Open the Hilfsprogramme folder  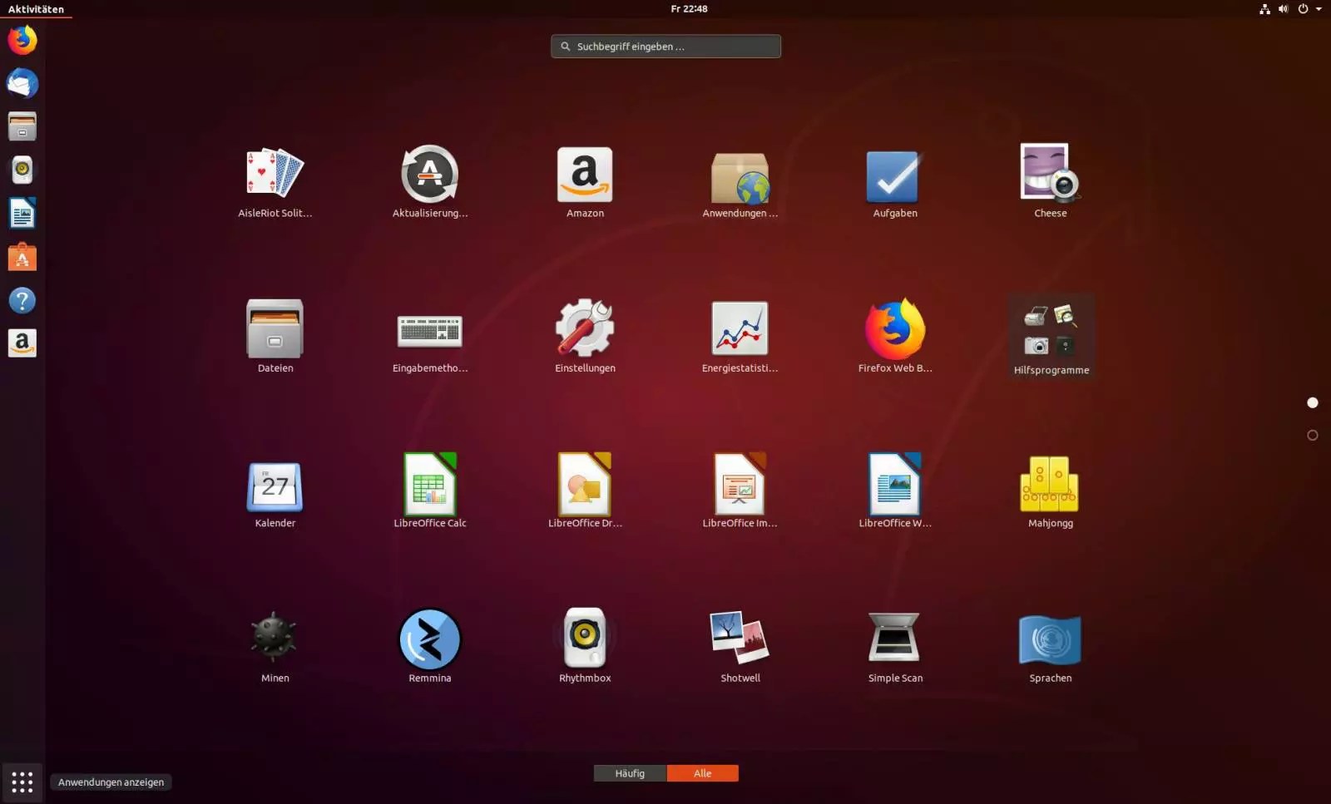click(1051, 338)
